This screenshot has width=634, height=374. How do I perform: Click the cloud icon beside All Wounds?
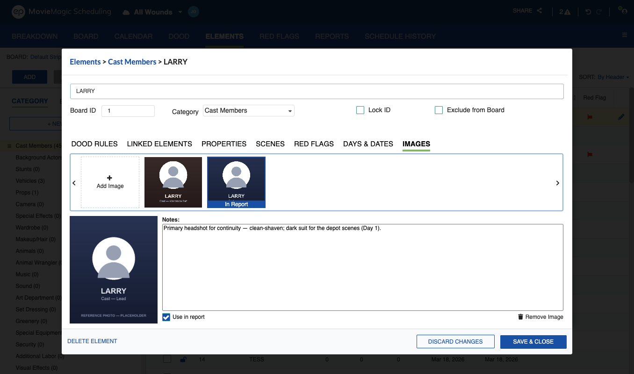126,12
